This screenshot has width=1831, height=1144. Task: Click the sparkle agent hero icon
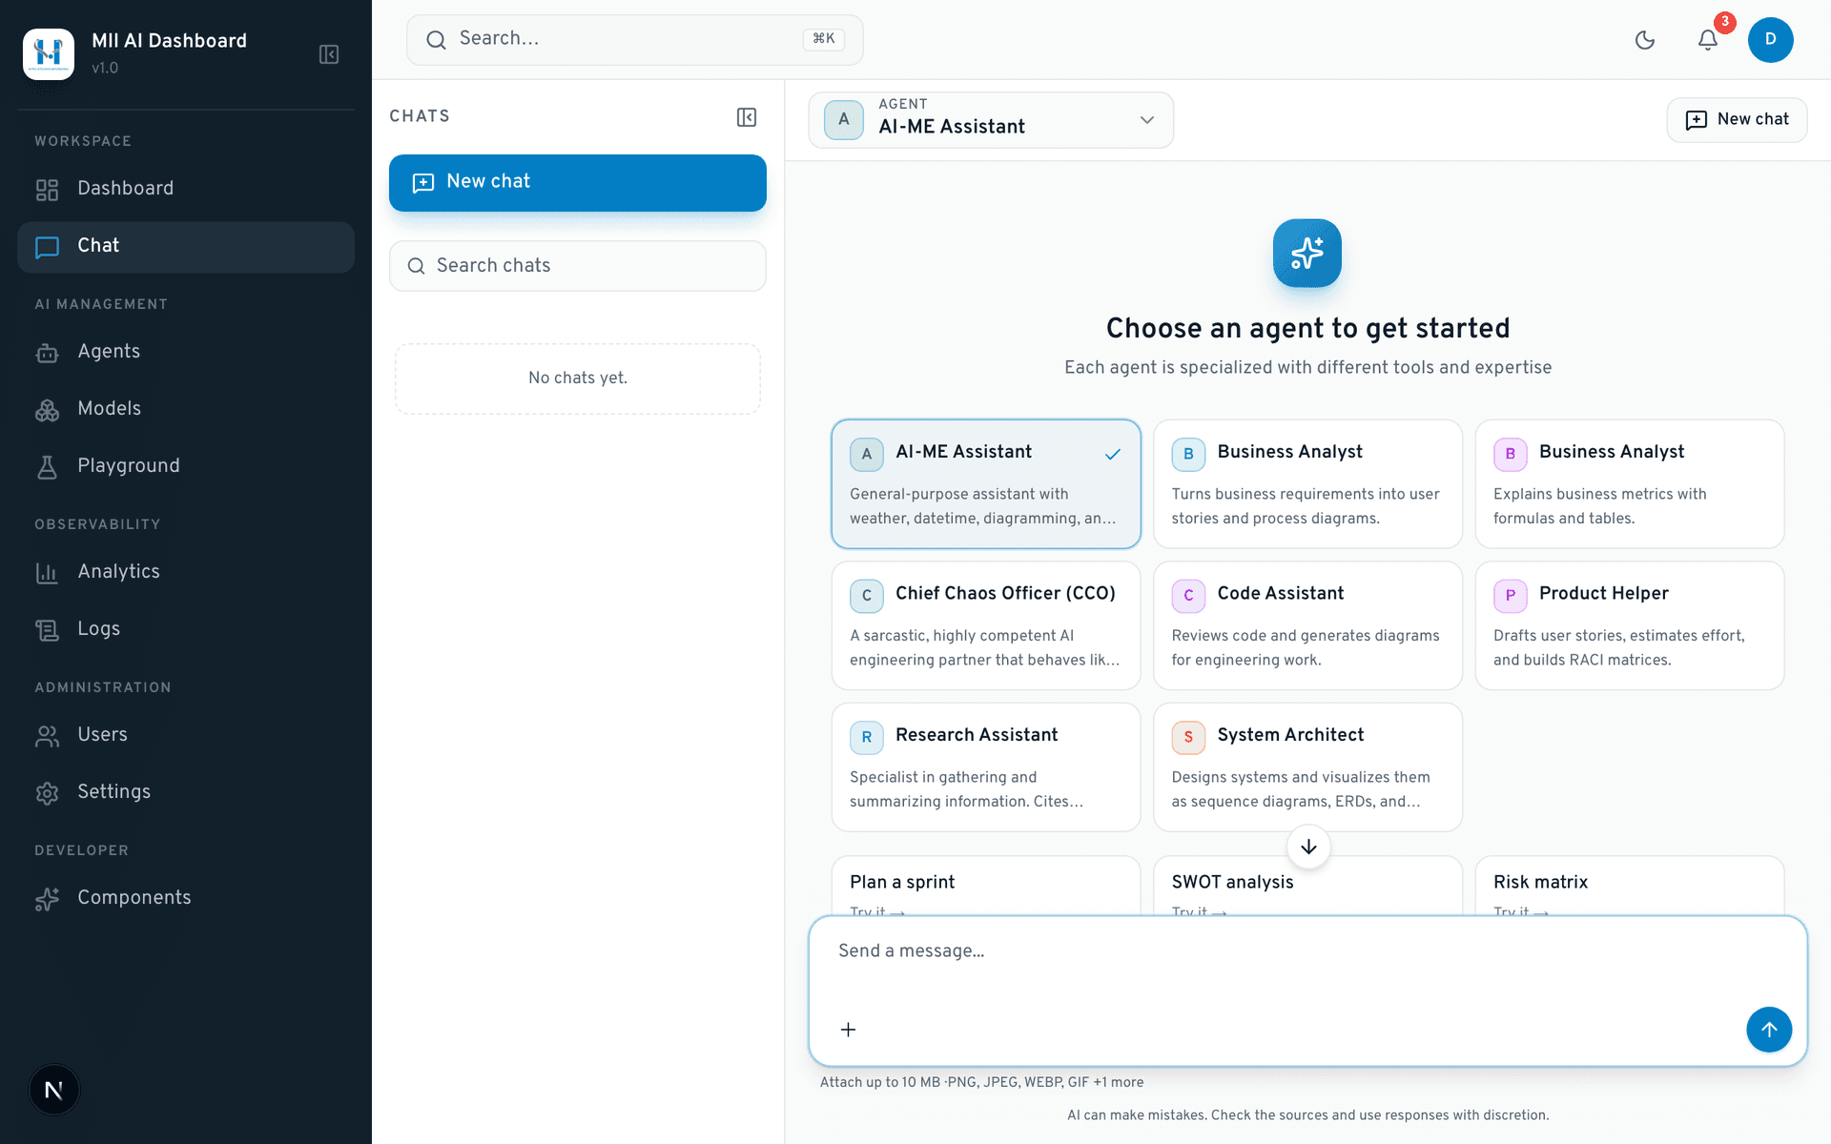[1307, 254]
